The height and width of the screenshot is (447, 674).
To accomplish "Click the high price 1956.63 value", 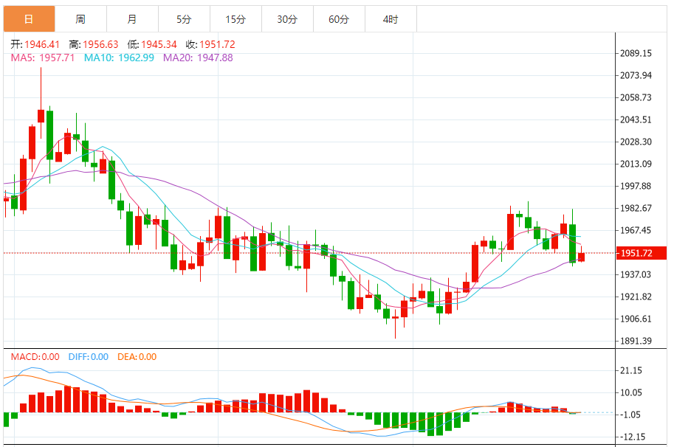I will click(x=100, y=44).
